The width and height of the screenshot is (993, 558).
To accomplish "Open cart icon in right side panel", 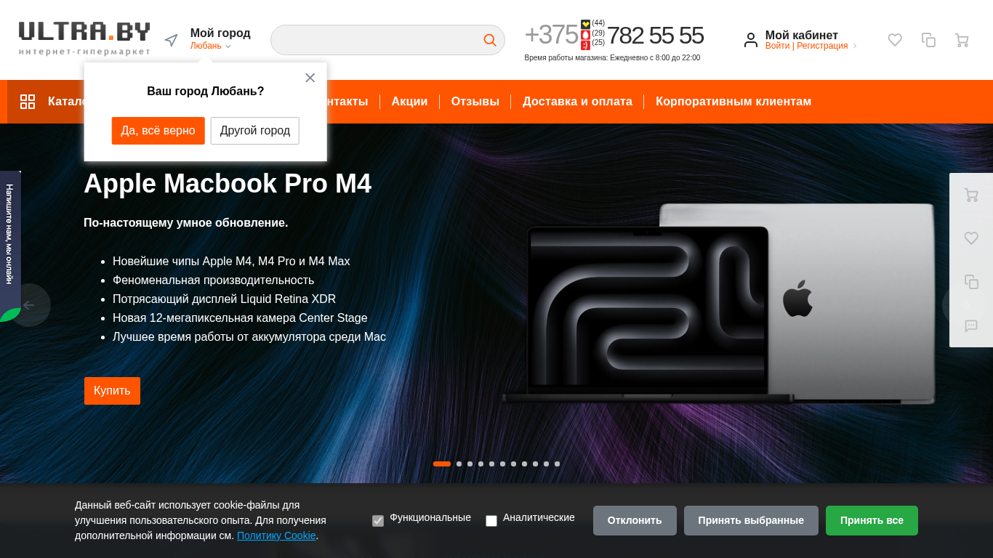I will (x=971, y=195).
